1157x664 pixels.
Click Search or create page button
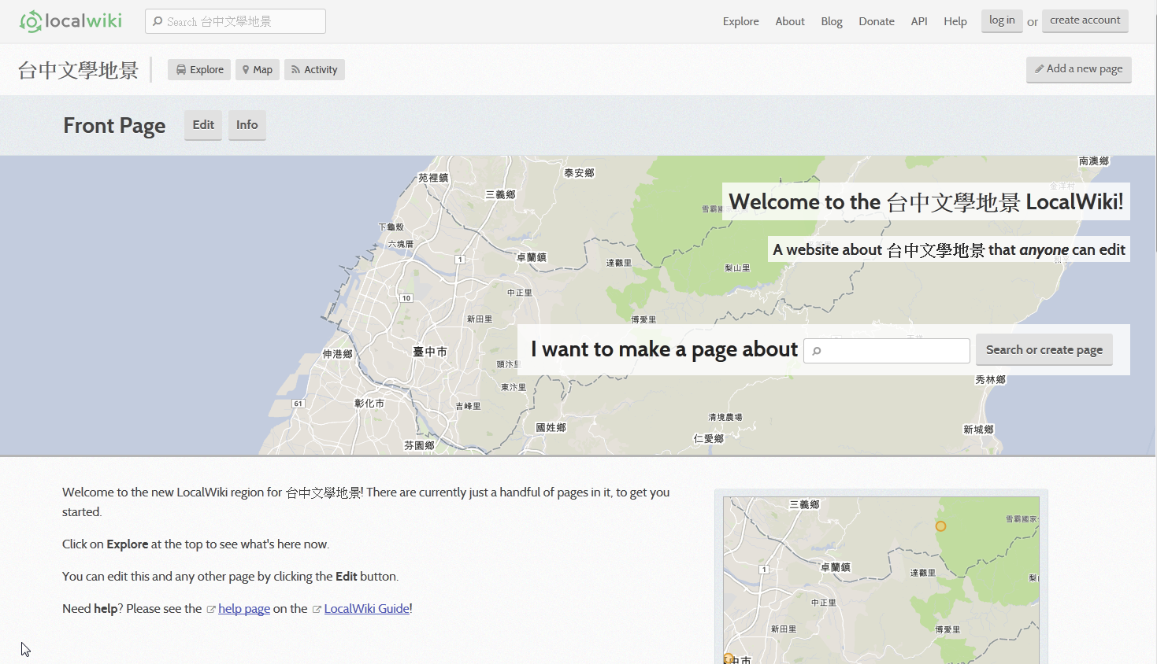[1044, 350]
